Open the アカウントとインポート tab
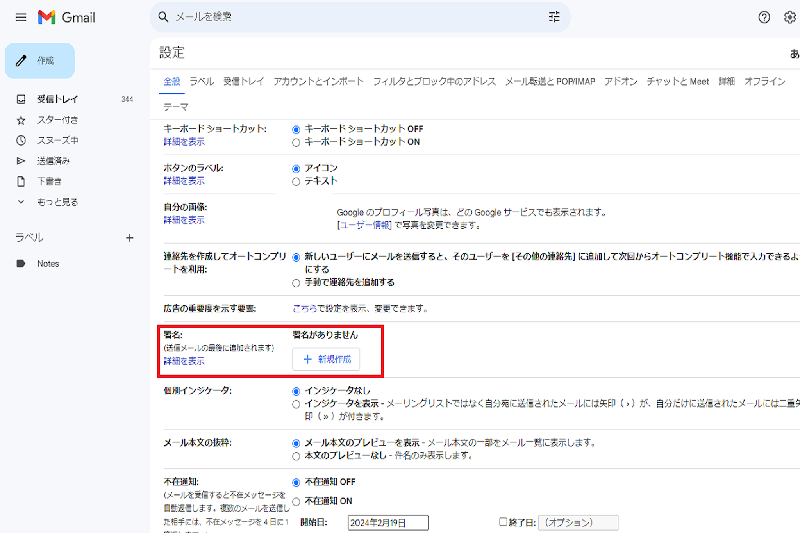The width and height of the screenshot is (800, 533). [318, 81]
